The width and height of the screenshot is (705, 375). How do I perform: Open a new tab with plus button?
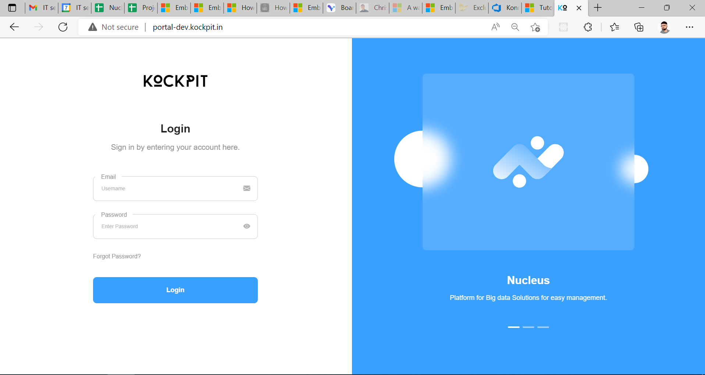click(x=598, y=8)
